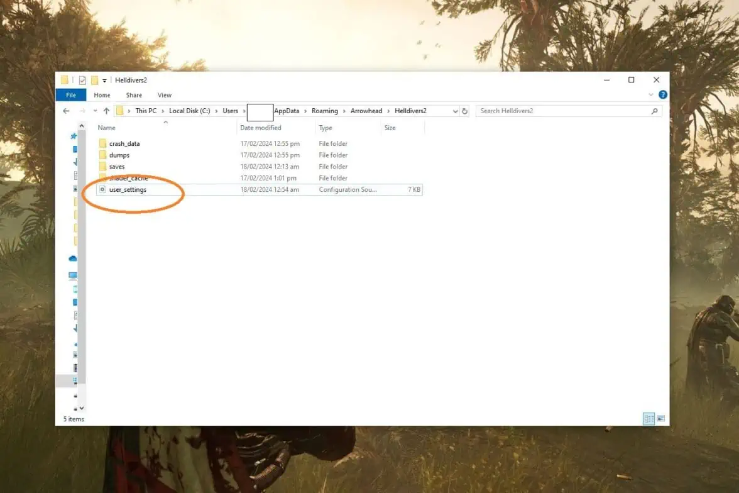739x493 pixels.
Task: Refresh the Helldivers2 folder view
Action: point(465,111)
